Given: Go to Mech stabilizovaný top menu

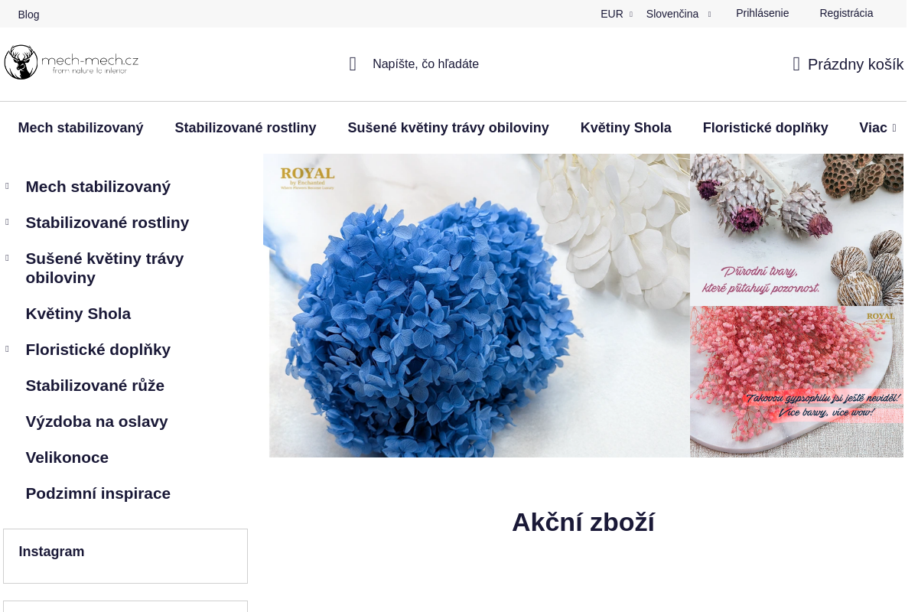Looking at the screenshot, I should click(x=80, y=128).
